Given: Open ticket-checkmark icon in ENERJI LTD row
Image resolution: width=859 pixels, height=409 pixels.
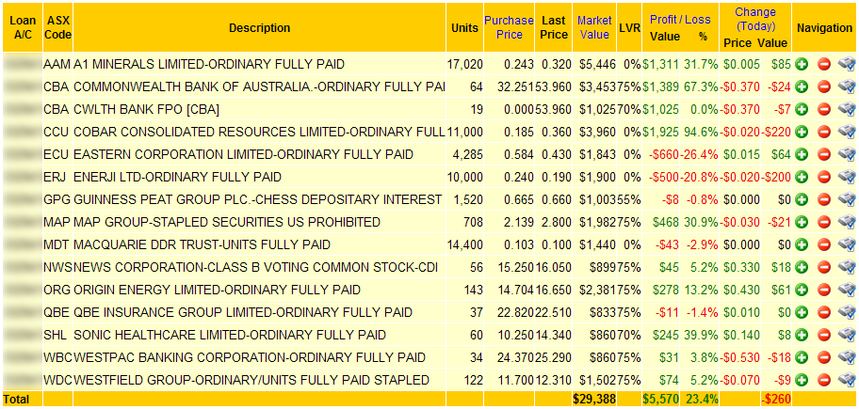Looking at the screenshot, I should point(847,177).
